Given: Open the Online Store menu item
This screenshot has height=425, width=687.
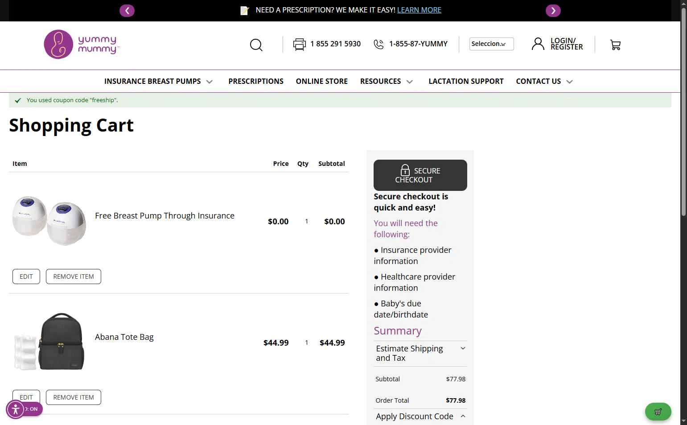Looking at the screenshot, I should click(x=322, y=81).
